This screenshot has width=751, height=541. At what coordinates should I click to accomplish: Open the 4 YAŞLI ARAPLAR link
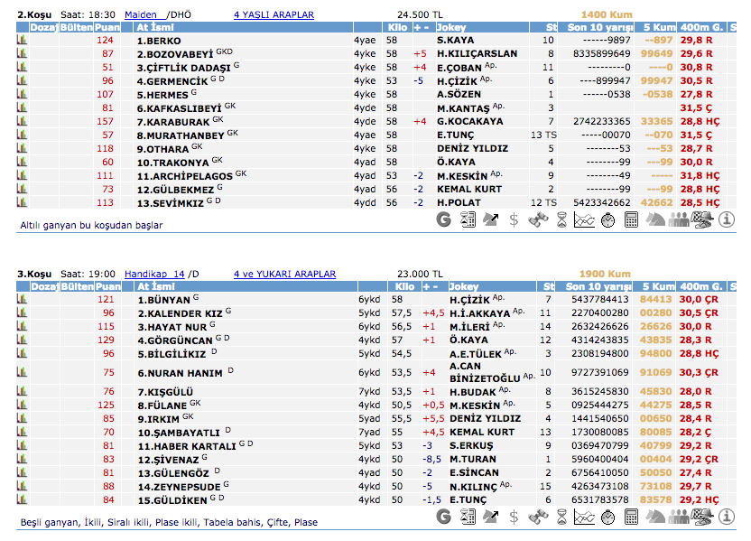coord(274,15)
